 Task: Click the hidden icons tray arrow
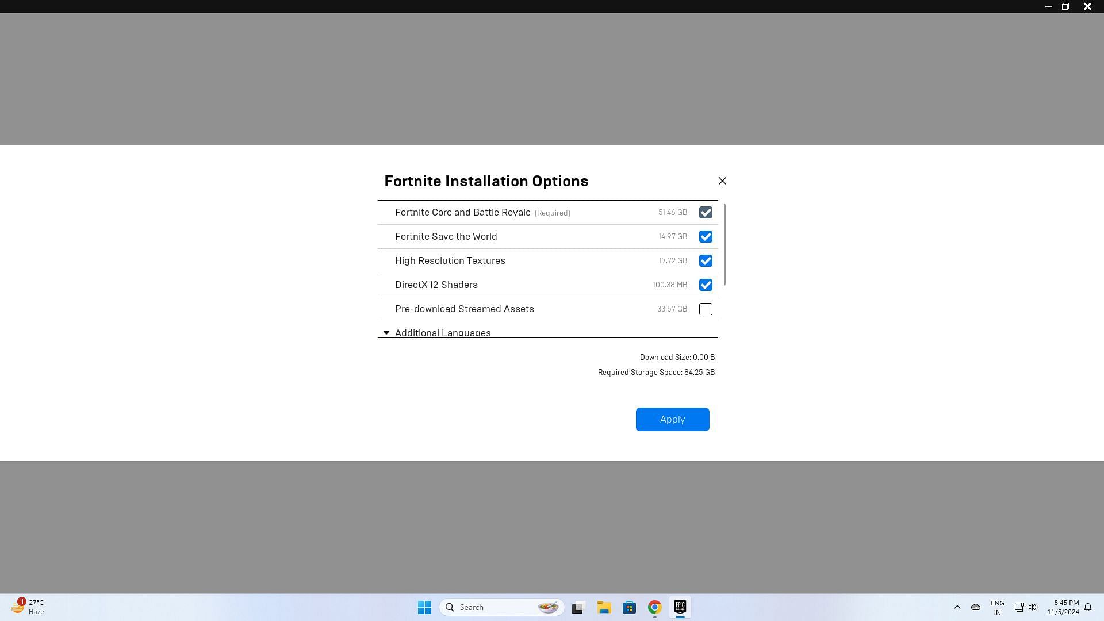957,607
